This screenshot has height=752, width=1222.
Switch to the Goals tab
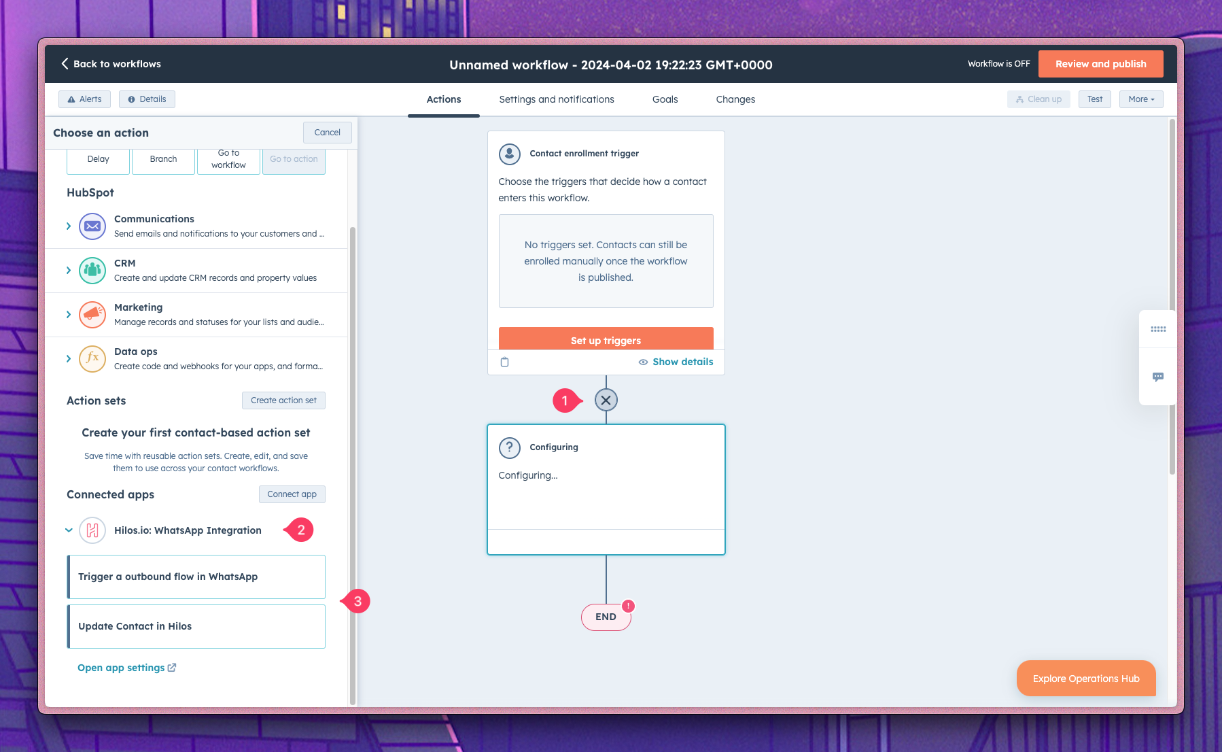coord(665,99)
